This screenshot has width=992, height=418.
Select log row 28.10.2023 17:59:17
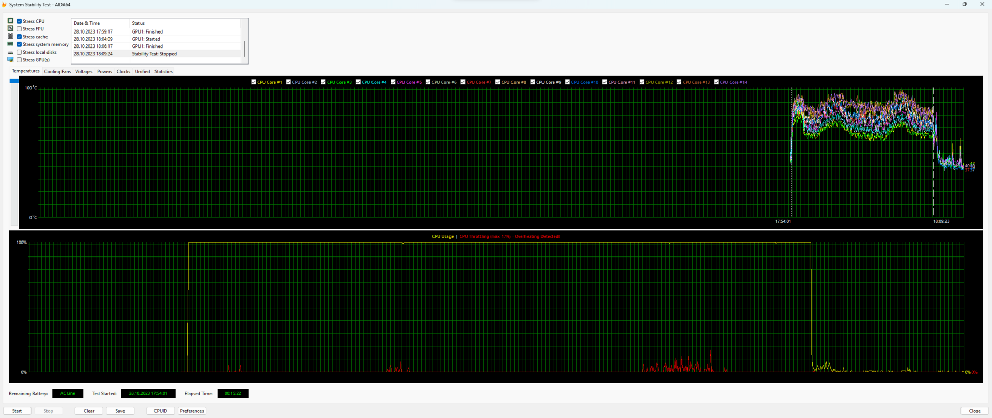[x=157, y=31]
